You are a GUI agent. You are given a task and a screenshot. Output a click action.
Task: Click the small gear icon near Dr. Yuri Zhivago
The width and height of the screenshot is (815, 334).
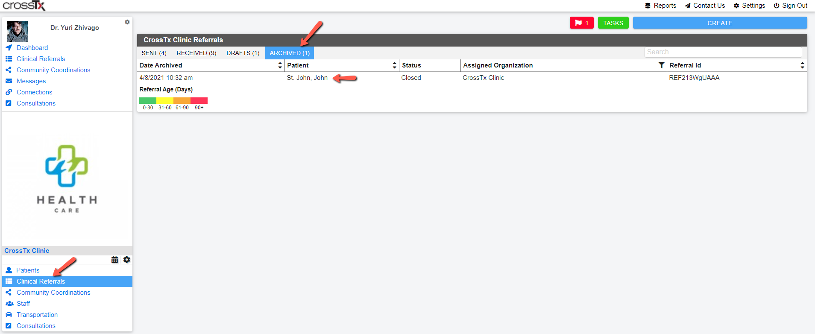(x=127, y=22)
